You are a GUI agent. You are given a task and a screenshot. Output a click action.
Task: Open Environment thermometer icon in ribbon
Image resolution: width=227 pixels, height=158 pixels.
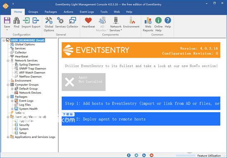(132, 20)
